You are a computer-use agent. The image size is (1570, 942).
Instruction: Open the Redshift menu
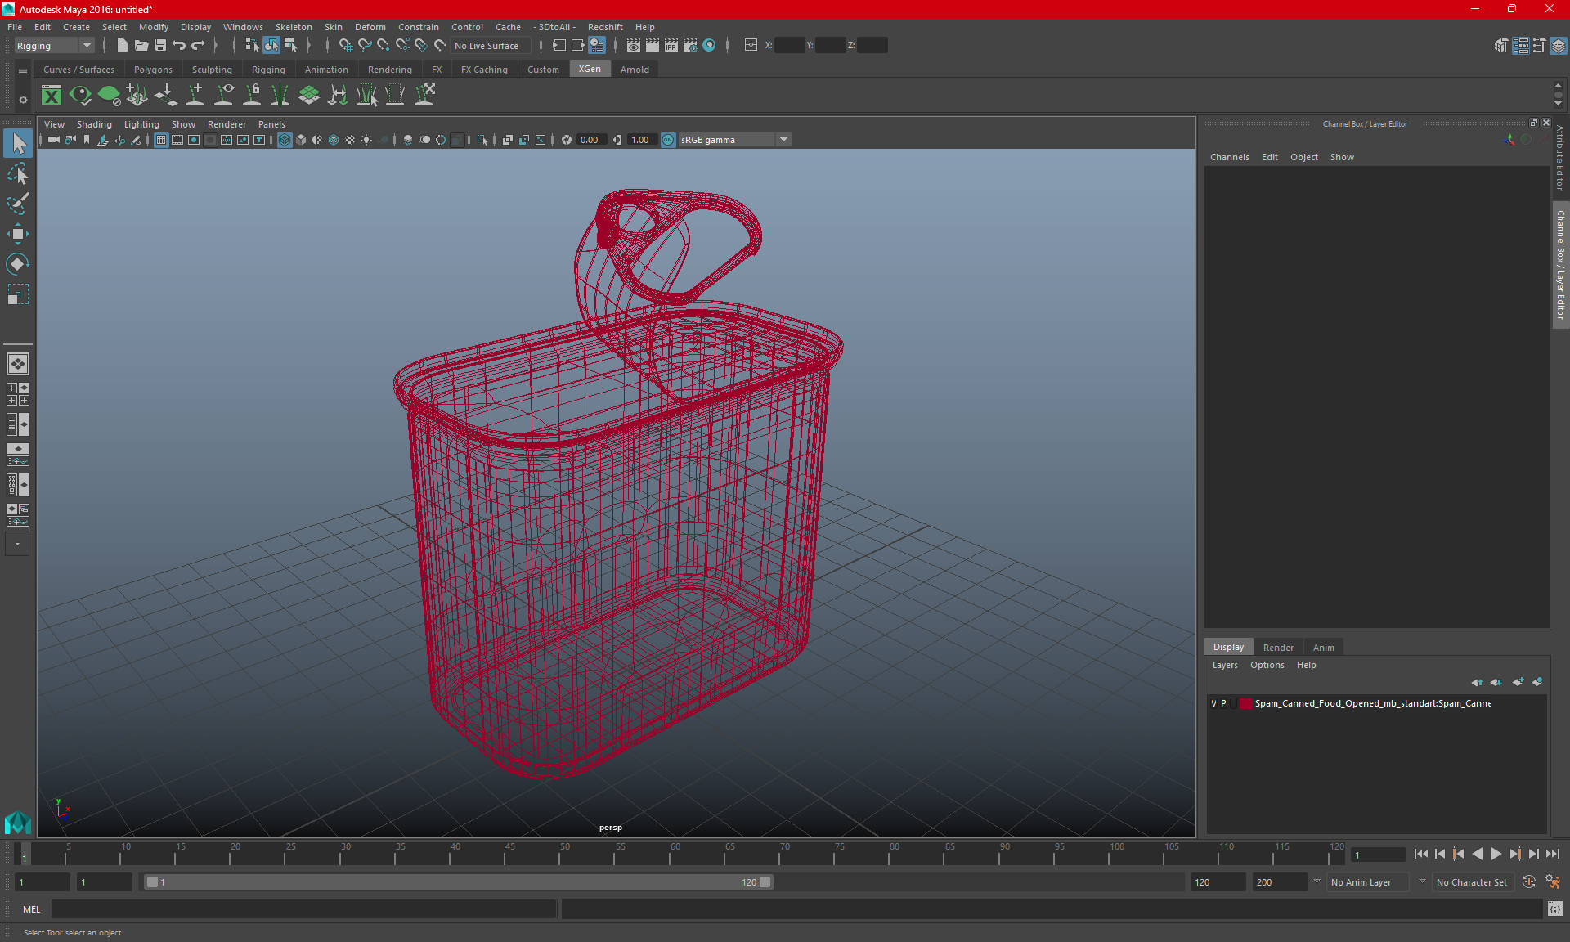605,27
